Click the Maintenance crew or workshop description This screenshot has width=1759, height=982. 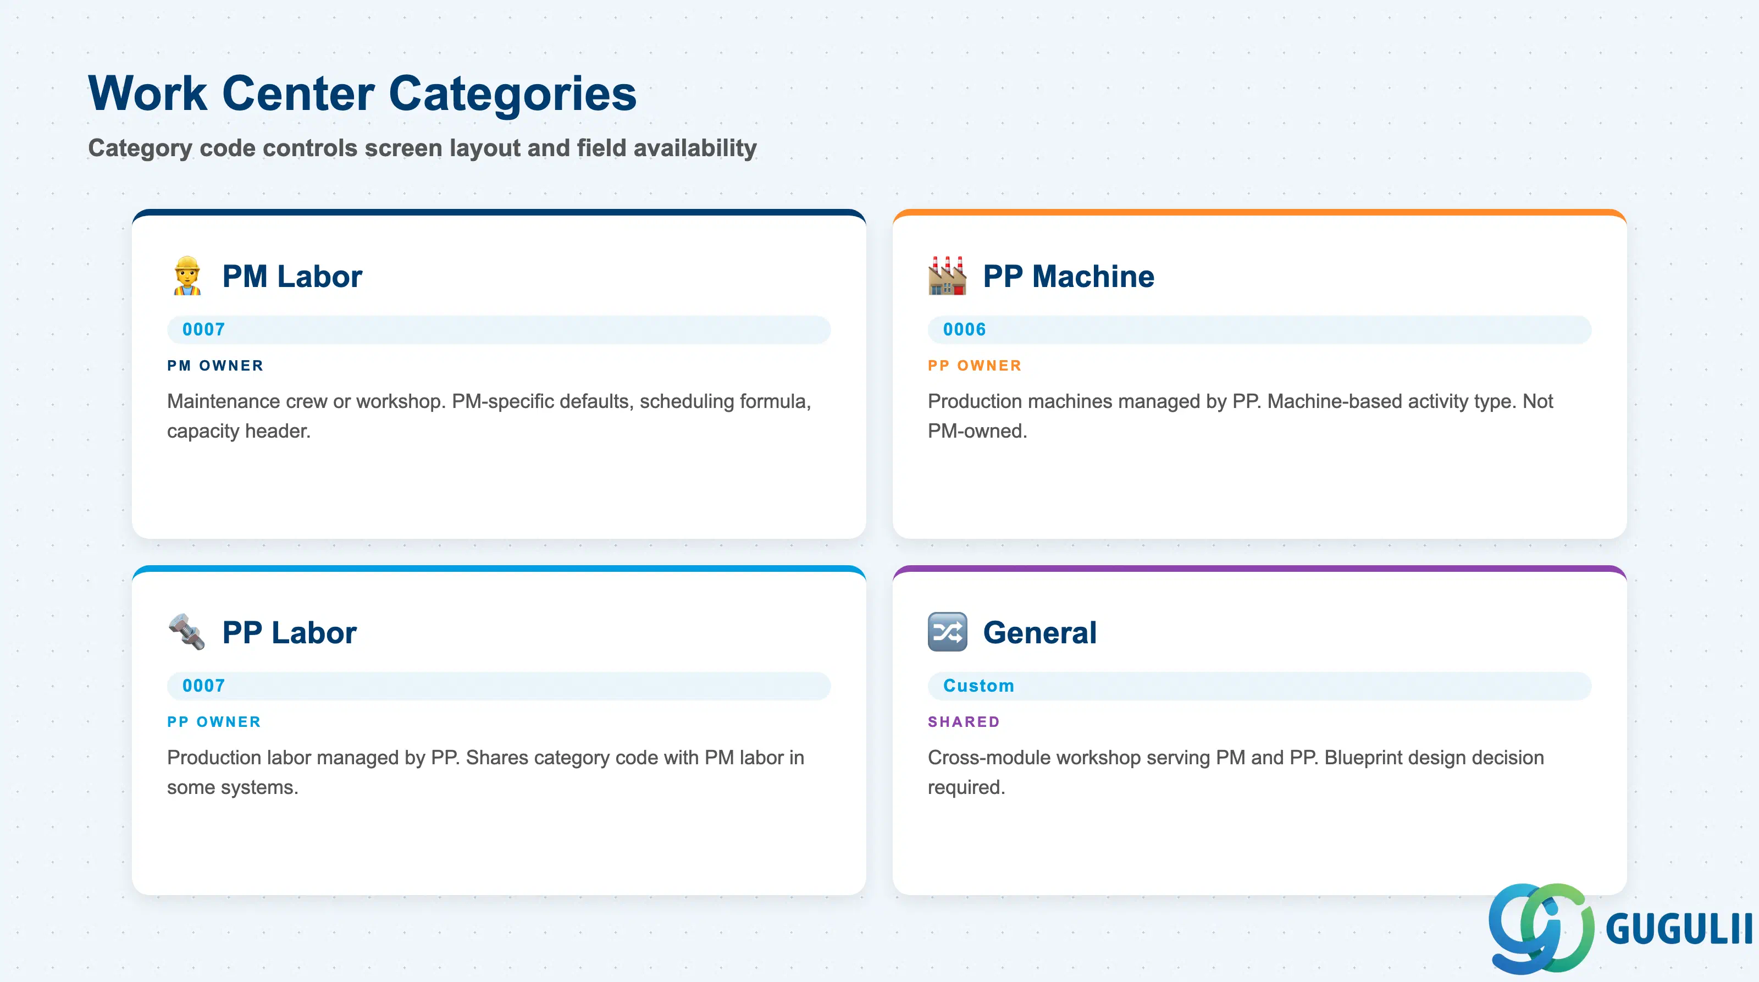(489, 416)
